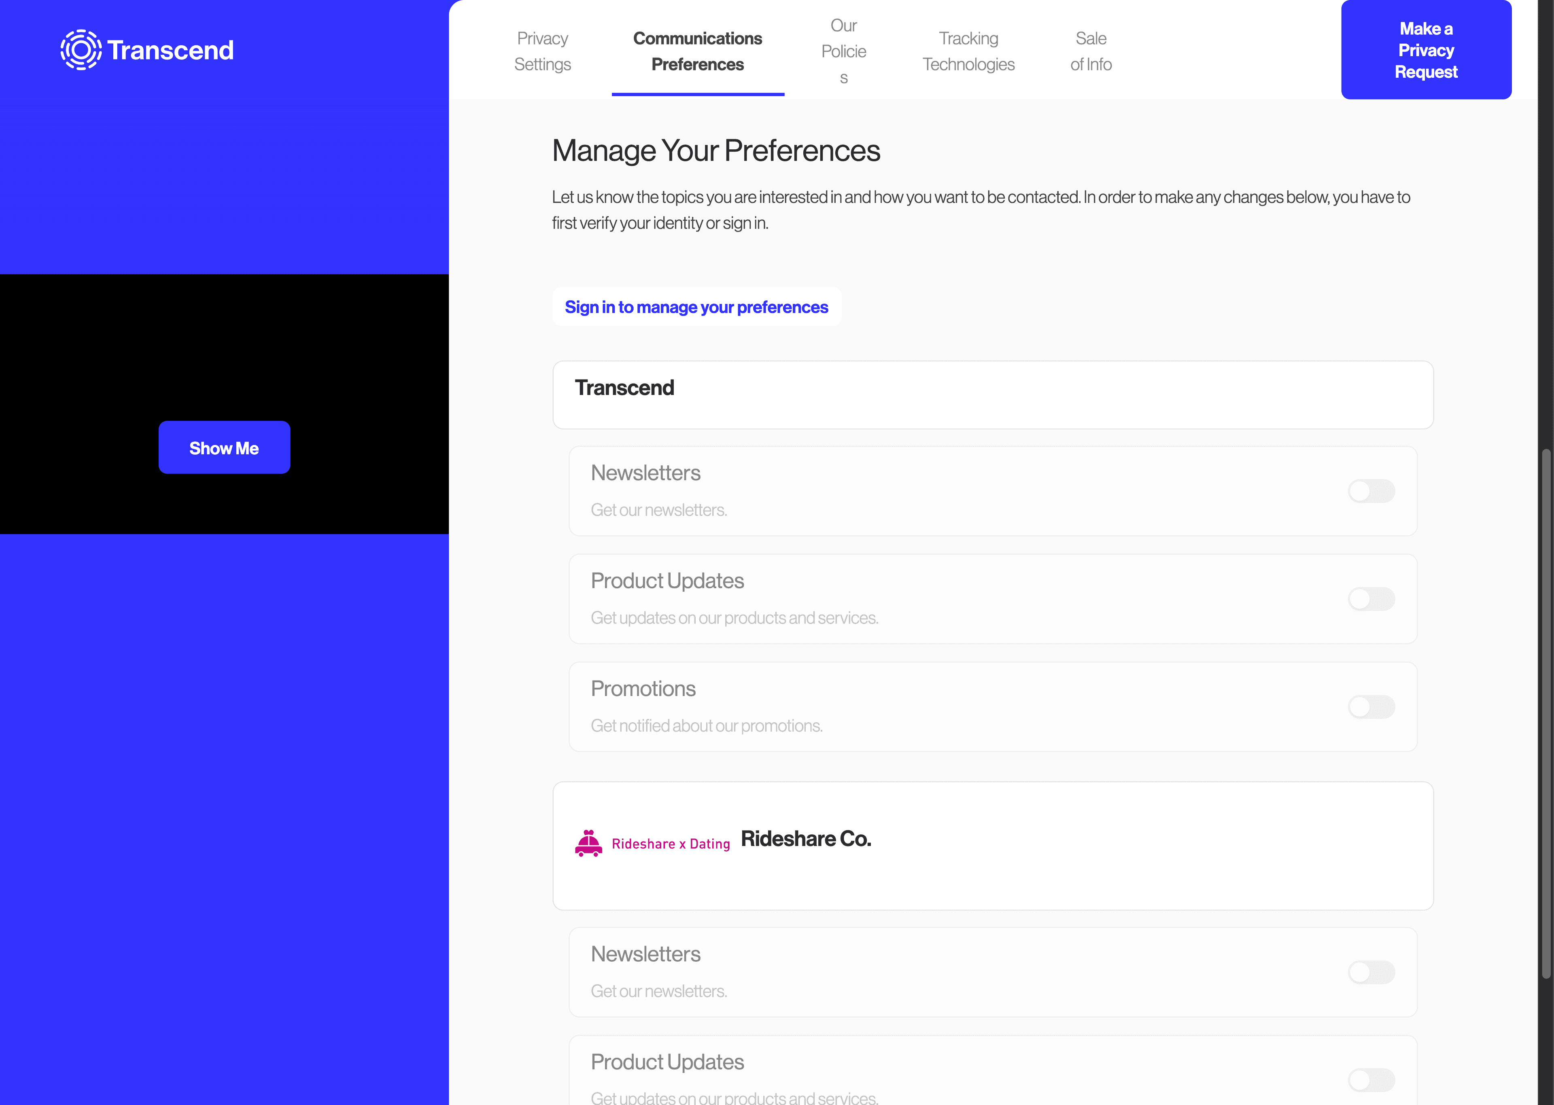The image size is (1554, 1105).
Task: Toggle Rideshare Co. Newsletters switch
Action: click(1371, 972)
